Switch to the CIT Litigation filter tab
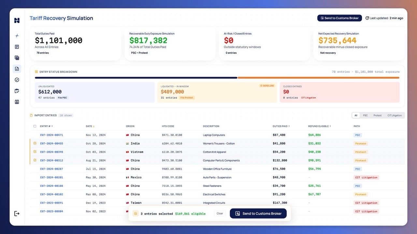 click(395, 115)
